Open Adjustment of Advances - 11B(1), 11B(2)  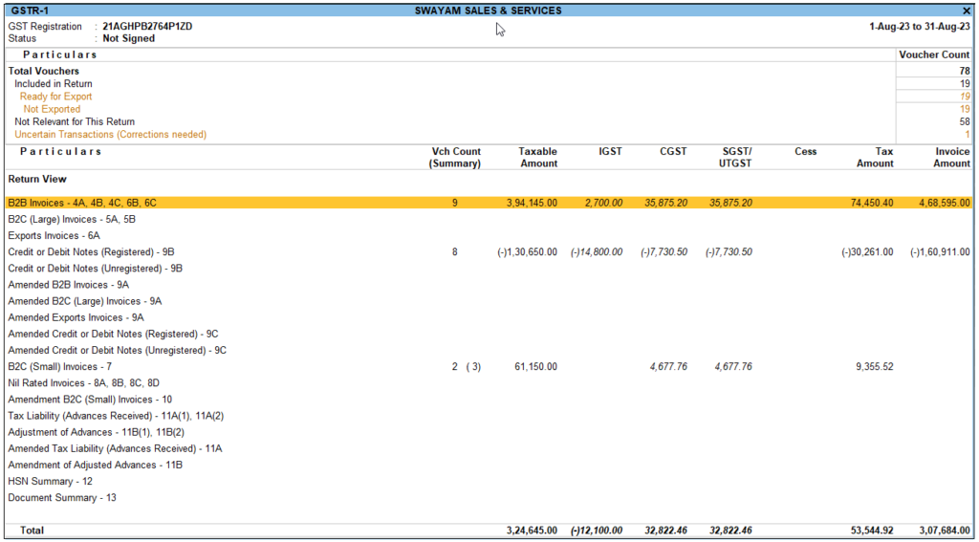tap(97, 431)
